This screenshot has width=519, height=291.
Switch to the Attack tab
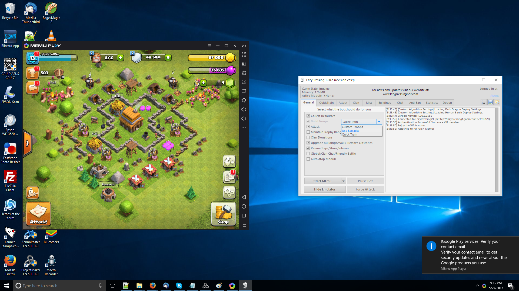(x=343, y=103)
